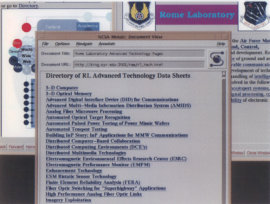270x204 pixels.
Task: Open Advanced Digital Interface Device link
Action: click(112, 100)
